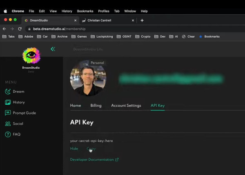Go to Social in sidebar

[x=14, y=124]
